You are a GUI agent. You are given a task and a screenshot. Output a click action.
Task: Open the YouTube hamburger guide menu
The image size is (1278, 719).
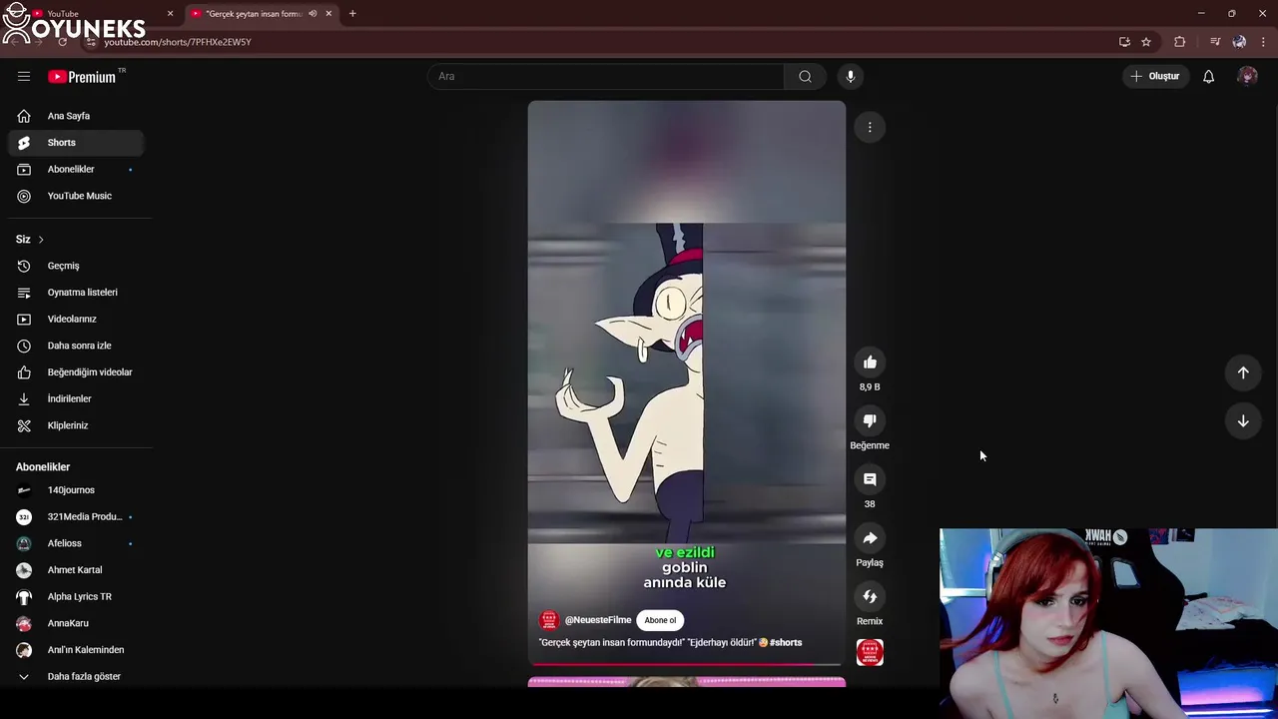[24, 76]
